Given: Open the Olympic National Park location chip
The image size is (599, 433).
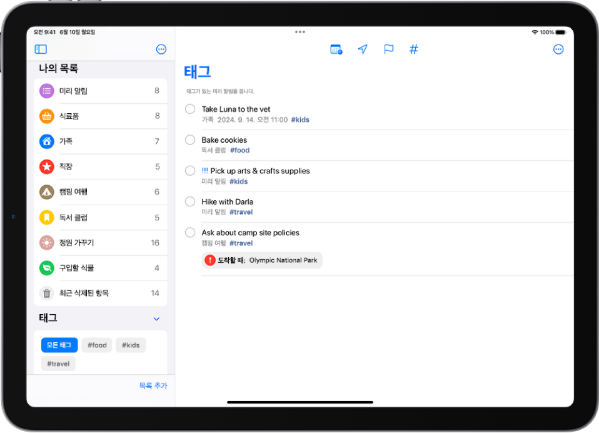Looking at the screenshot, I should pyautogui.click(x=262, y=260).
